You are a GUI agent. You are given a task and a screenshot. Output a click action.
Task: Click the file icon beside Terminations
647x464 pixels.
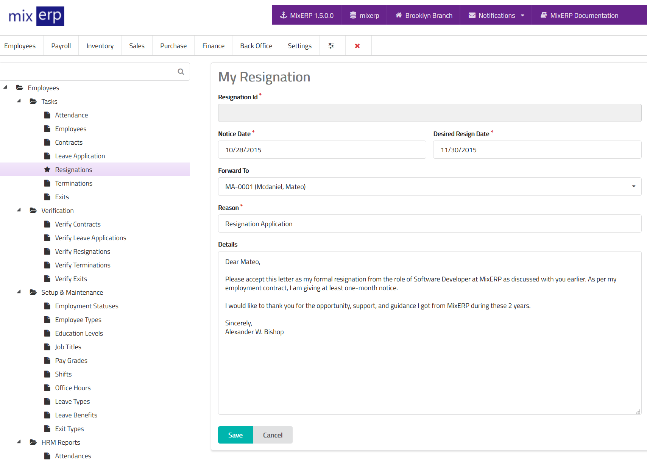pyautogui.click(x=47, y=183)
